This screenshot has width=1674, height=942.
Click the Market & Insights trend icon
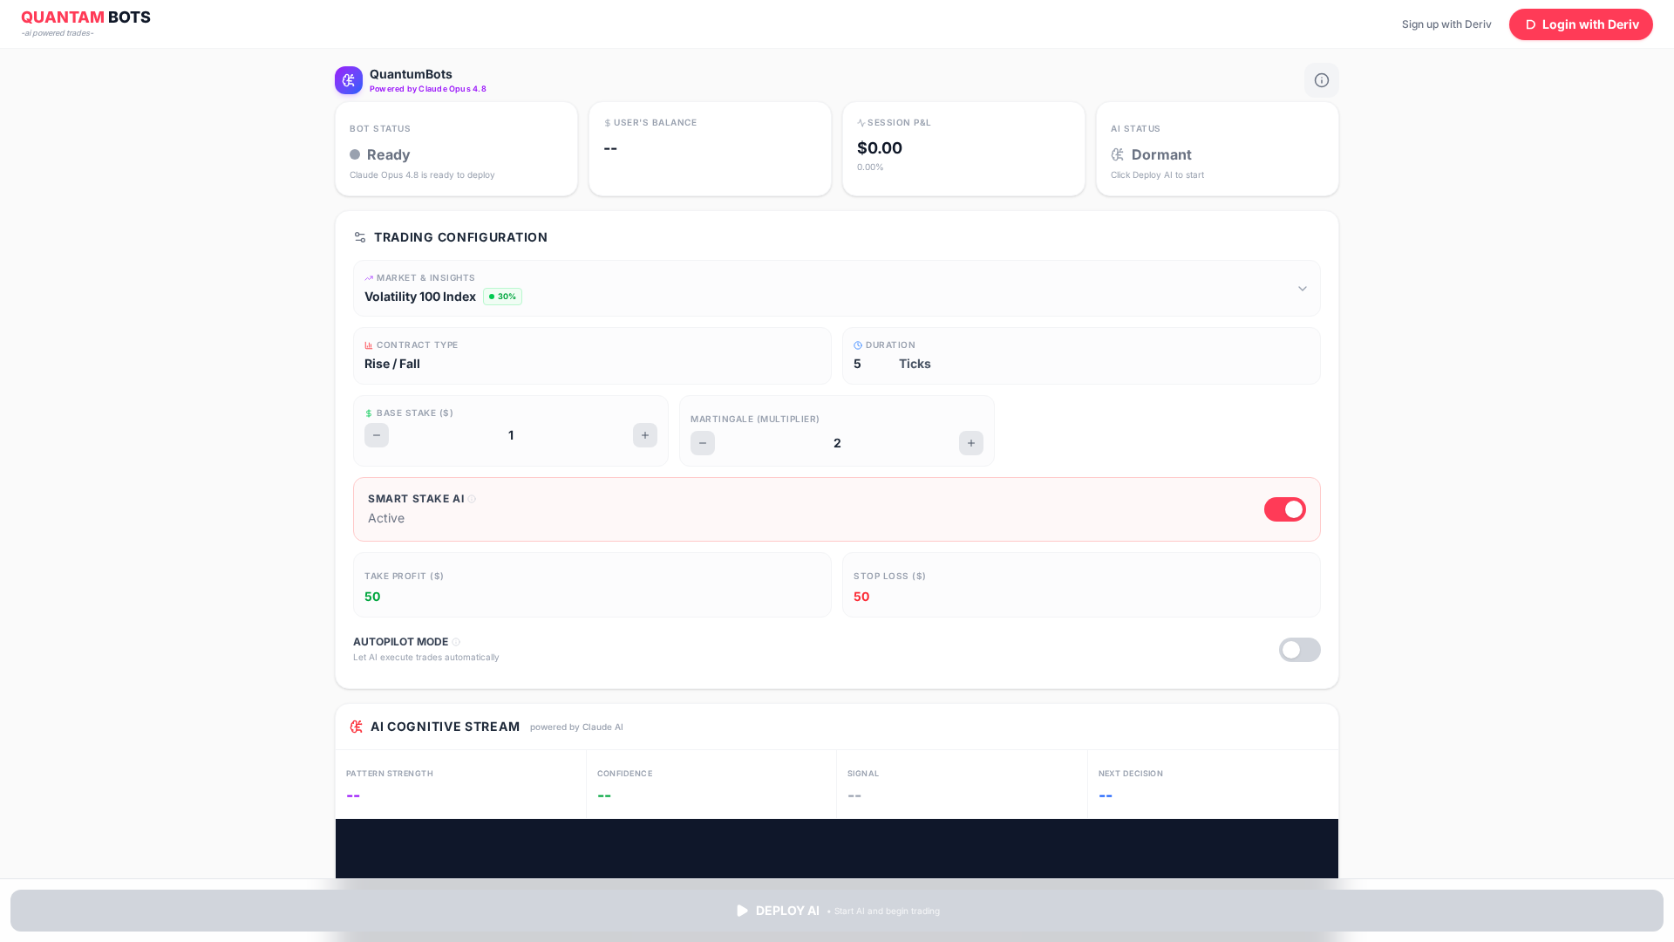pyautogui.click(x=369, y=278)
